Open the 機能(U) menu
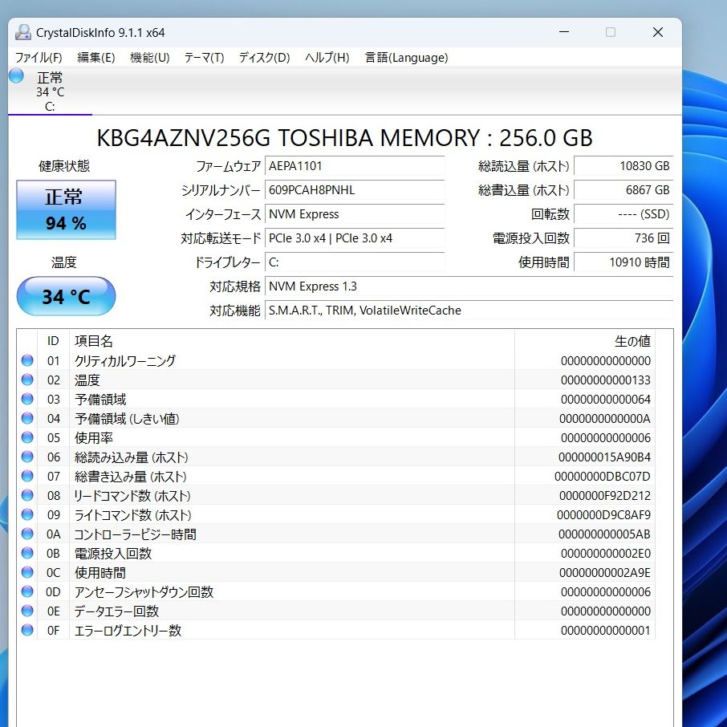The image size is (727, 727). [x=150, y=58]
